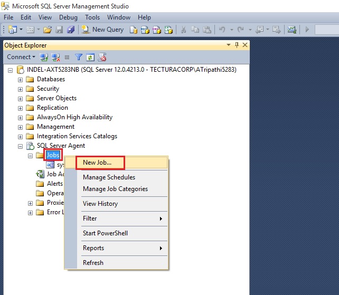Click the Connect Object Explorer icon
Viewport: 339px width, 295px height.
click(x=44, y=57)
